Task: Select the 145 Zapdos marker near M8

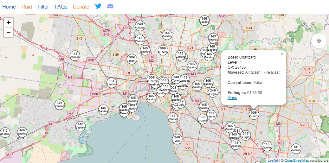Action: pyautogui.click(x=75, y=55)
